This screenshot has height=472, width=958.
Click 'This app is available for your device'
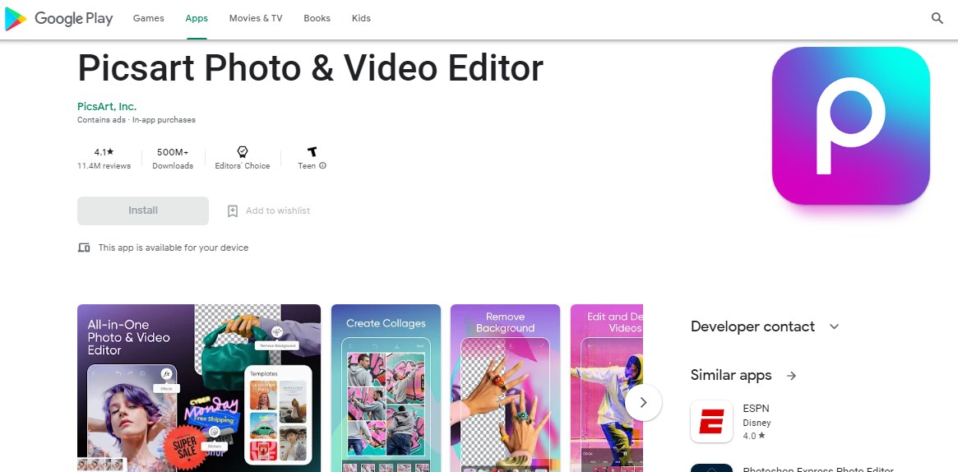[174, 248]
